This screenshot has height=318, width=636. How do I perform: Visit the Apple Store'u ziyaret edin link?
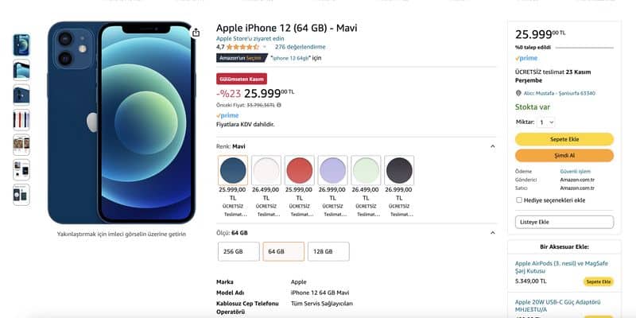[250, 38]
